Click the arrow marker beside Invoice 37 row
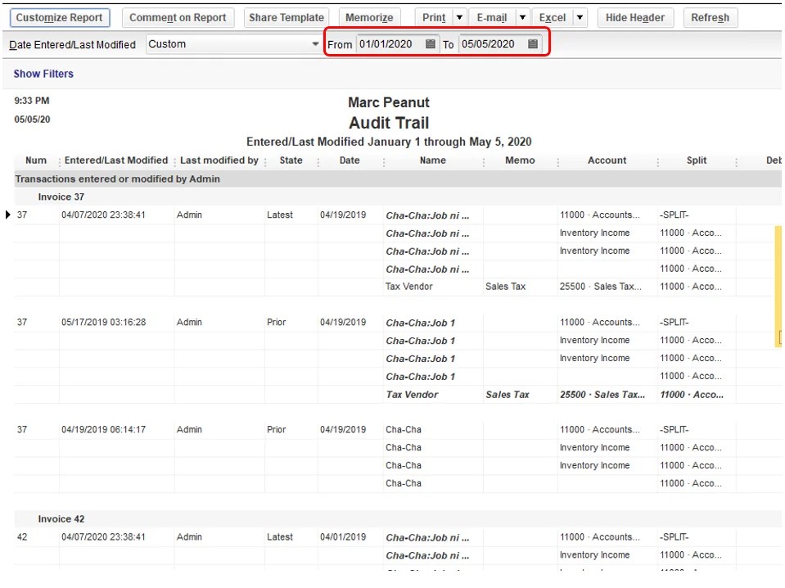The height and width of the screenshot is (588, 785). pos(7,215)
